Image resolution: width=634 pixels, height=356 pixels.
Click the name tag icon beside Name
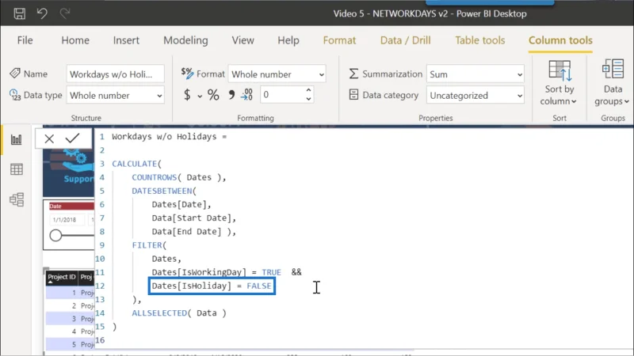click(15, 73)
